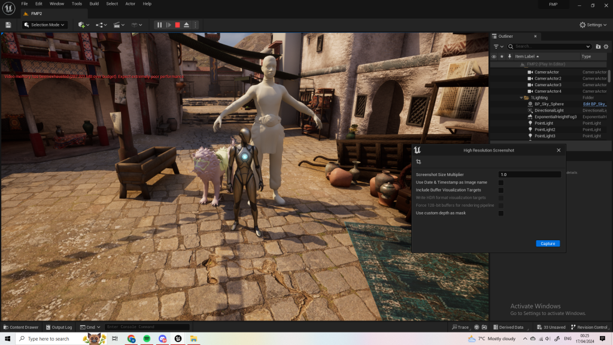Open the Edit menu
Screen dimensions: 613x345
[x=39, y=4]
